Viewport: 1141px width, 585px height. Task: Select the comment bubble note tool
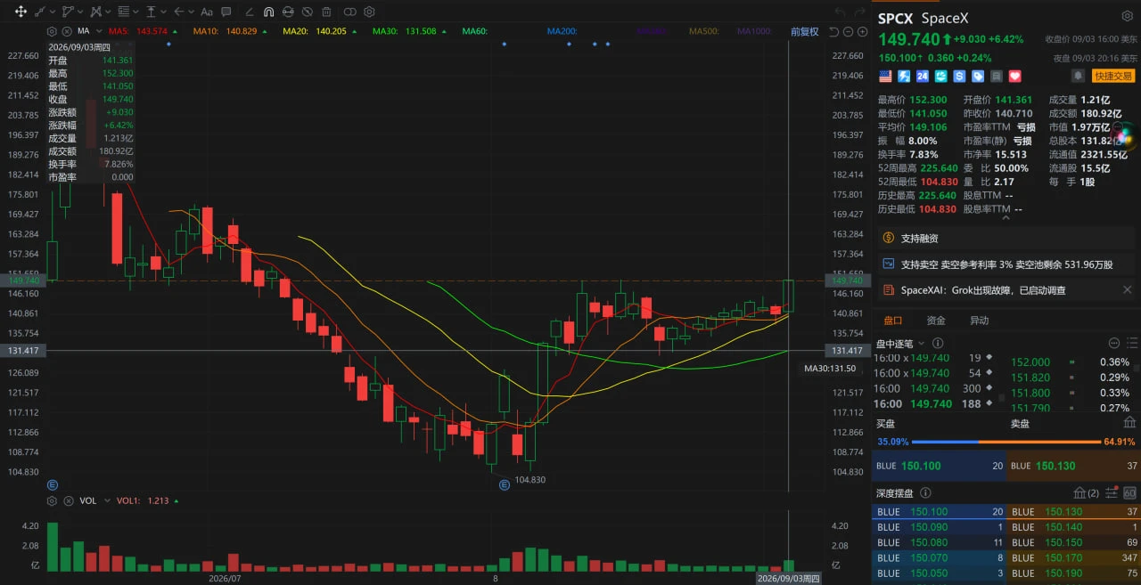(226, 12)
